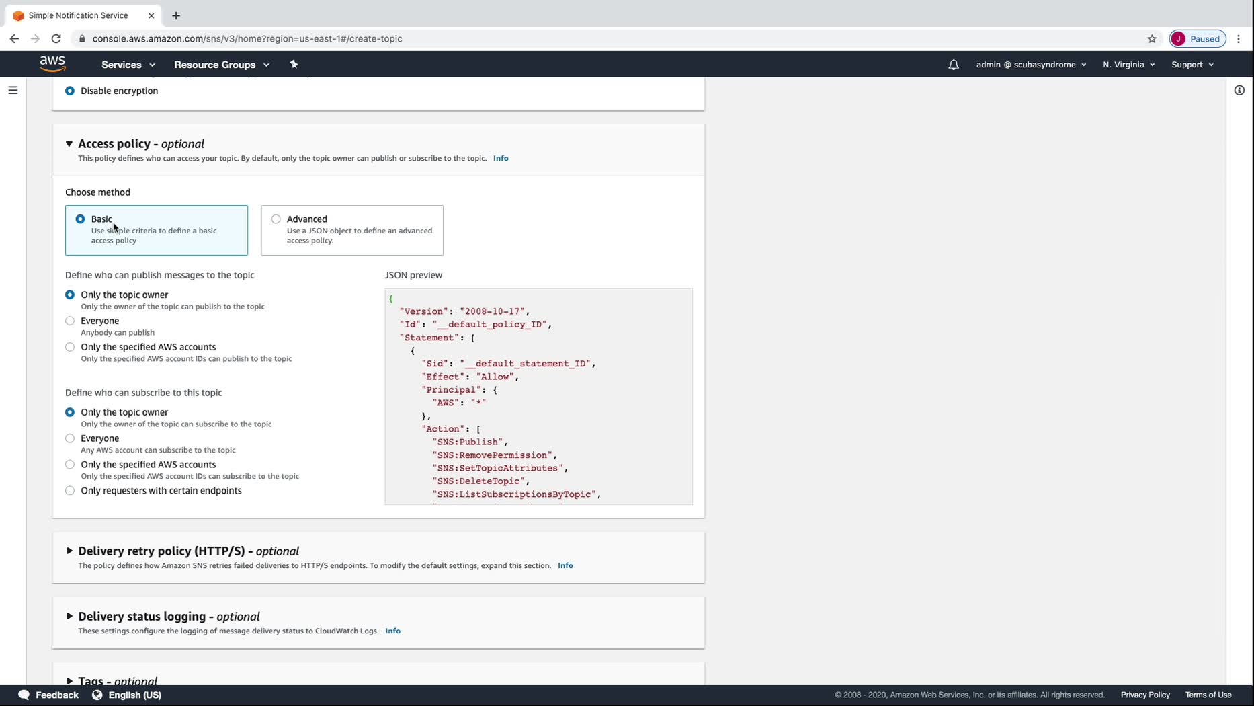Viewport: 1254px width, 706px height.
Task: Click the "SNS:DeleteTopic" line in JSON
Action: 481,481
